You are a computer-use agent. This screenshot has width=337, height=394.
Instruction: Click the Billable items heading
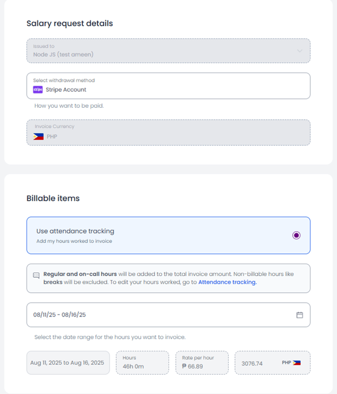(53, 198)
